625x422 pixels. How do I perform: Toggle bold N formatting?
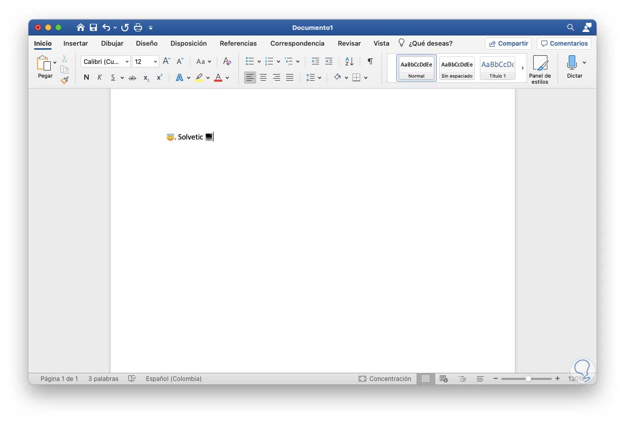tap(86, 78)
